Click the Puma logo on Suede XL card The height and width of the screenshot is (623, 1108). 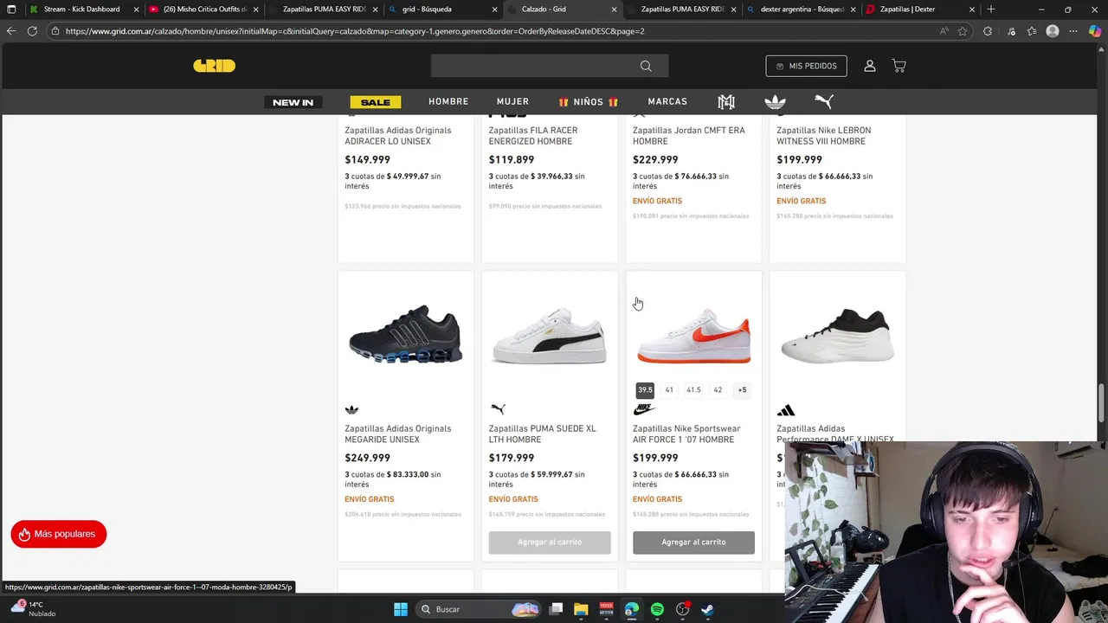tap(498, 409)
